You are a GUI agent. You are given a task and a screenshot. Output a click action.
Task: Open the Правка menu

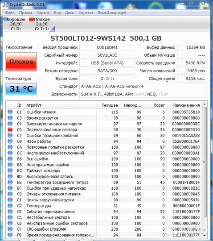(25, 12)
